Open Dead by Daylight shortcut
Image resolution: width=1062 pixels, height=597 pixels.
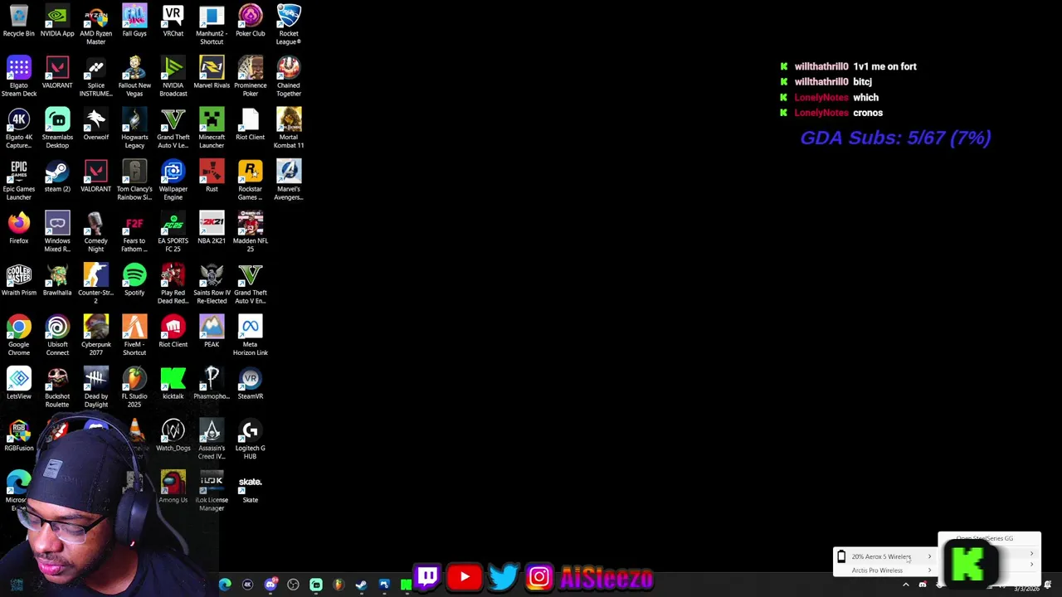point(95,388)
